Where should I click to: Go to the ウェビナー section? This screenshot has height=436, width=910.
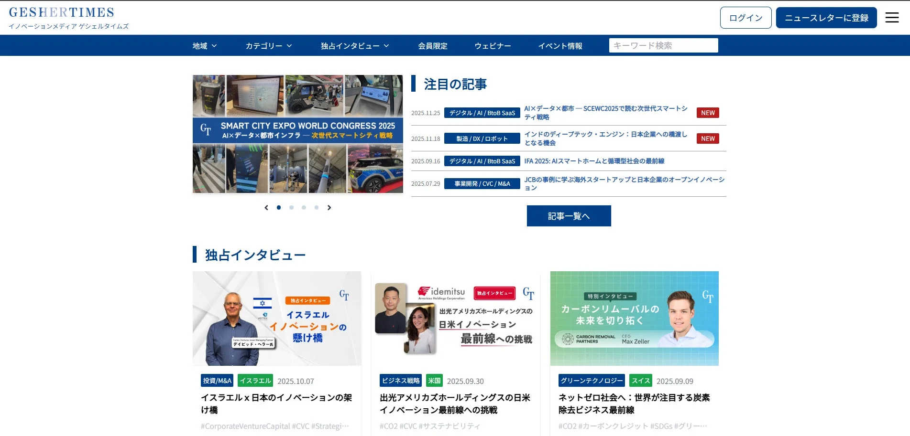492,45
